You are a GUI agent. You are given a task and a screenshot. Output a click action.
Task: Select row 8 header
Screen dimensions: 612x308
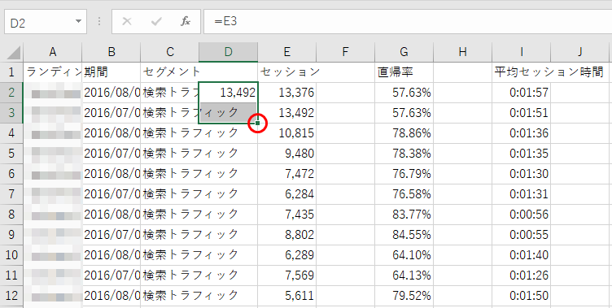[11, 214]
